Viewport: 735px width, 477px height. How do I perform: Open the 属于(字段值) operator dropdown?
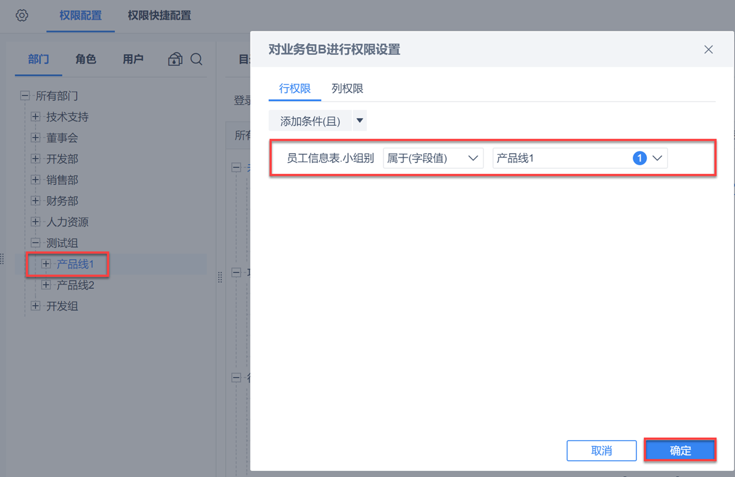click(x=432, y=159)
